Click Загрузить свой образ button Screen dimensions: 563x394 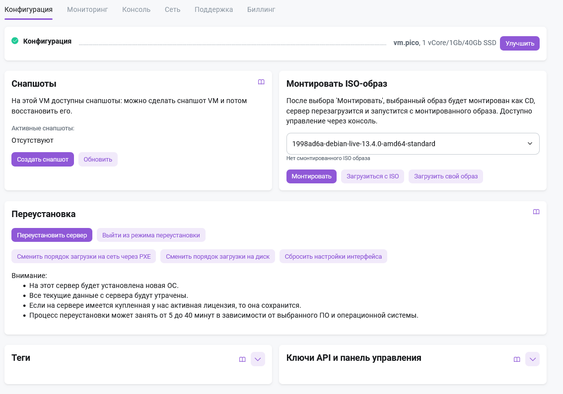[x=445, y=176]
